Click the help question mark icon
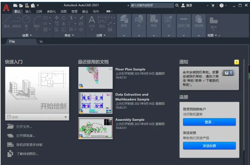Image resolution: width=250 pixels, height=165 pixels. pos(222,6)
